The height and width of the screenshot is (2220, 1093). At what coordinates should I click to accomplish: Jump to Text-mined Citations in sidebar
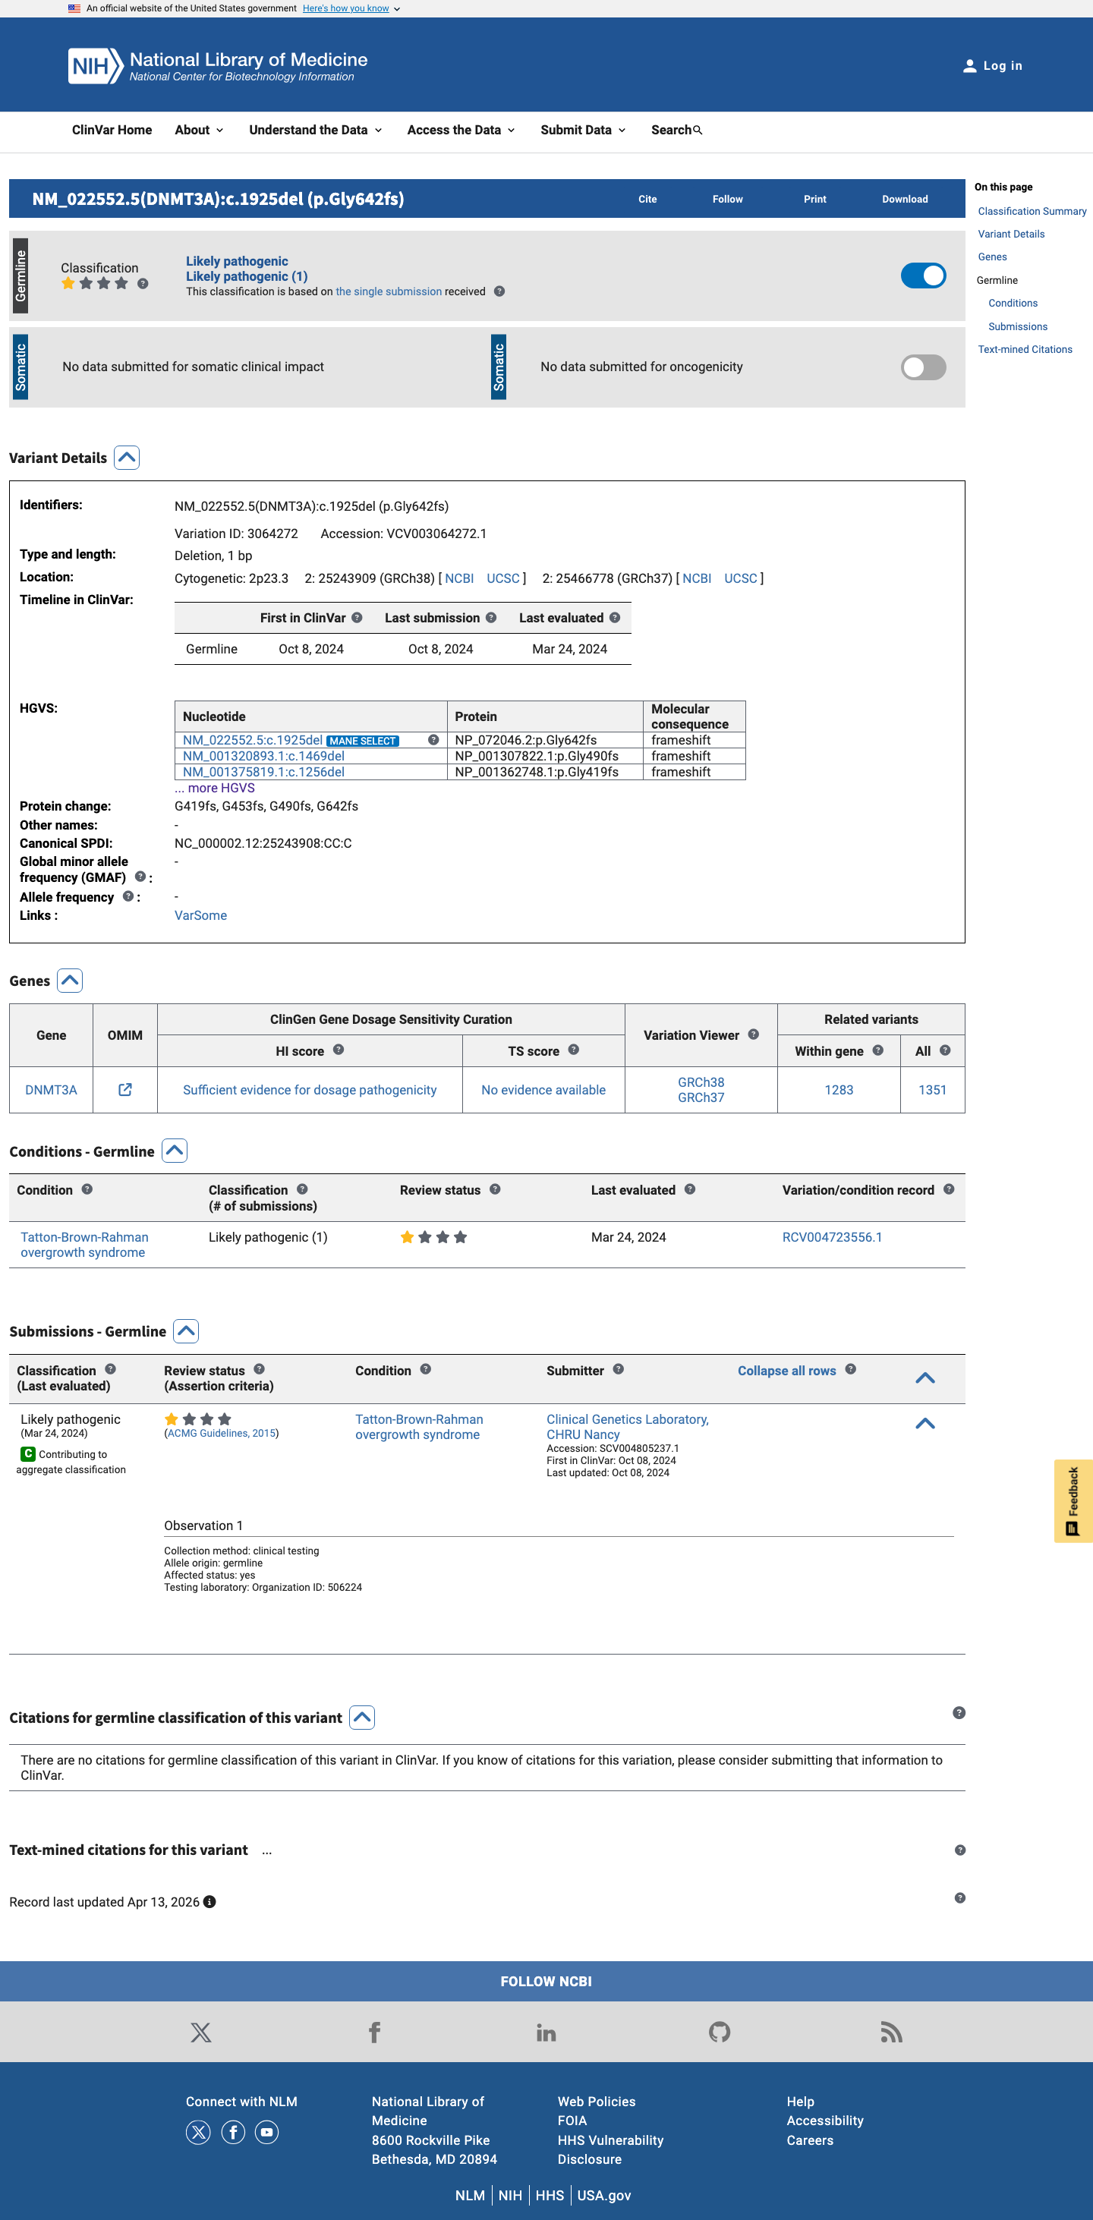click(1025, 349)
